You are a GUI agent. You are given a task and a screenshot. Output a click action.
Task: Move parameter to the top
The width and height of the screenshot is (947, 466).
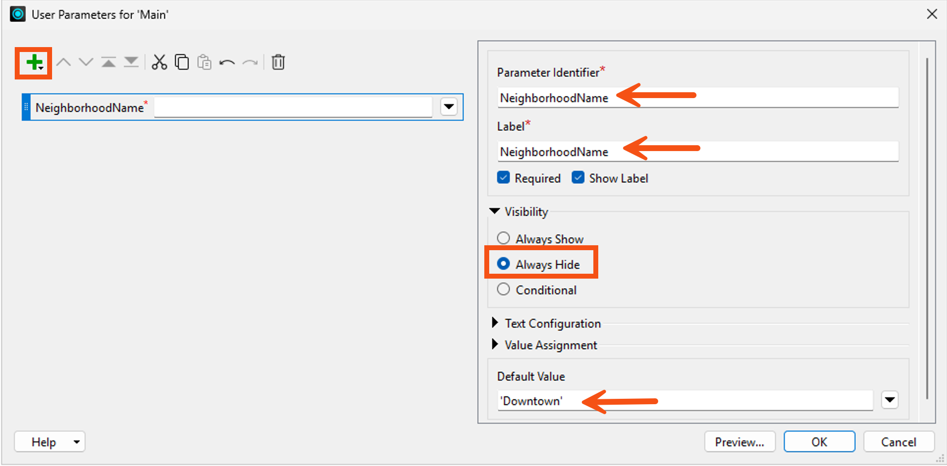109,62
